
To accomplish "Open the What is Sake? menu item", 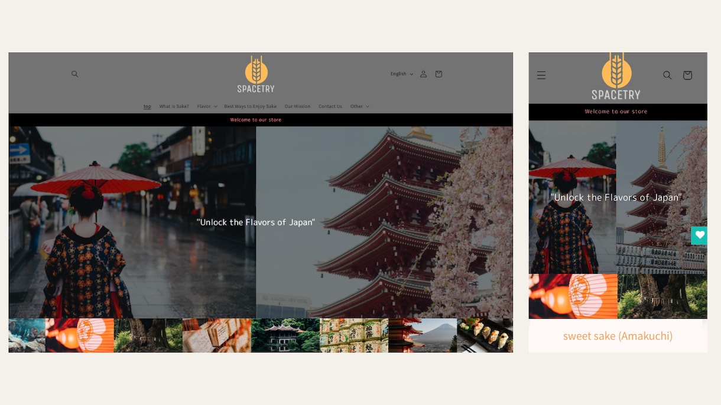I will coord(174,106).
